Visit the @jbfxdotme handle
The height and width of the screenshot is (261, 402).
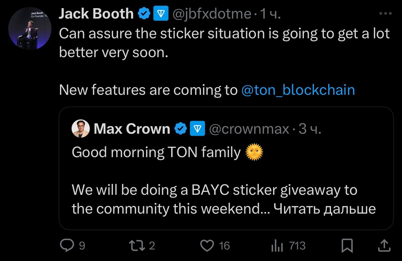(x=210, y=14)
